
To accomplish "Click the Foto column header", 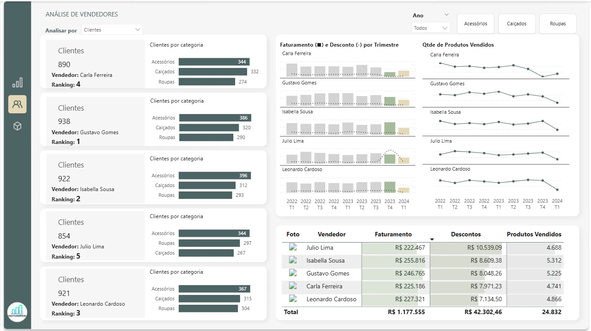I will pos(293,234).
